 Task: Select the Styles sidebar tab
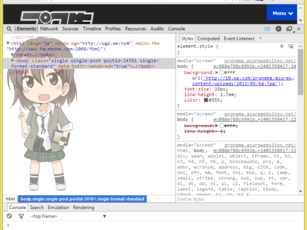187,38
